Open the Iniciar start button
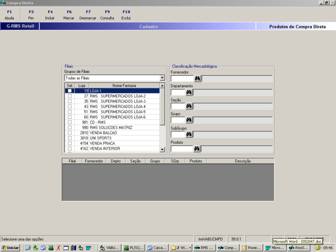 (x=10, y=248)
